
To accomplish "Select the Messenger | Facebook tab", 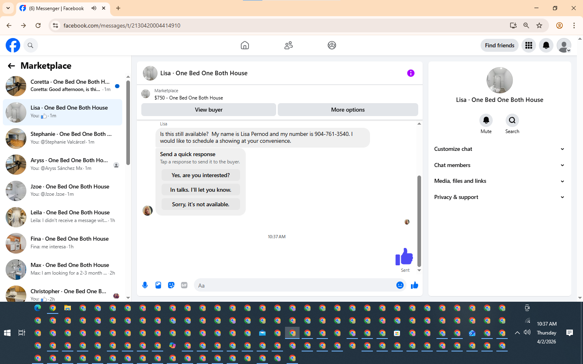I will pos(63,8).
